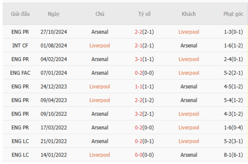Click the Phạt góc column header
Image resolution: width=248 pixels, height=164 pixels.
point(233,14)
